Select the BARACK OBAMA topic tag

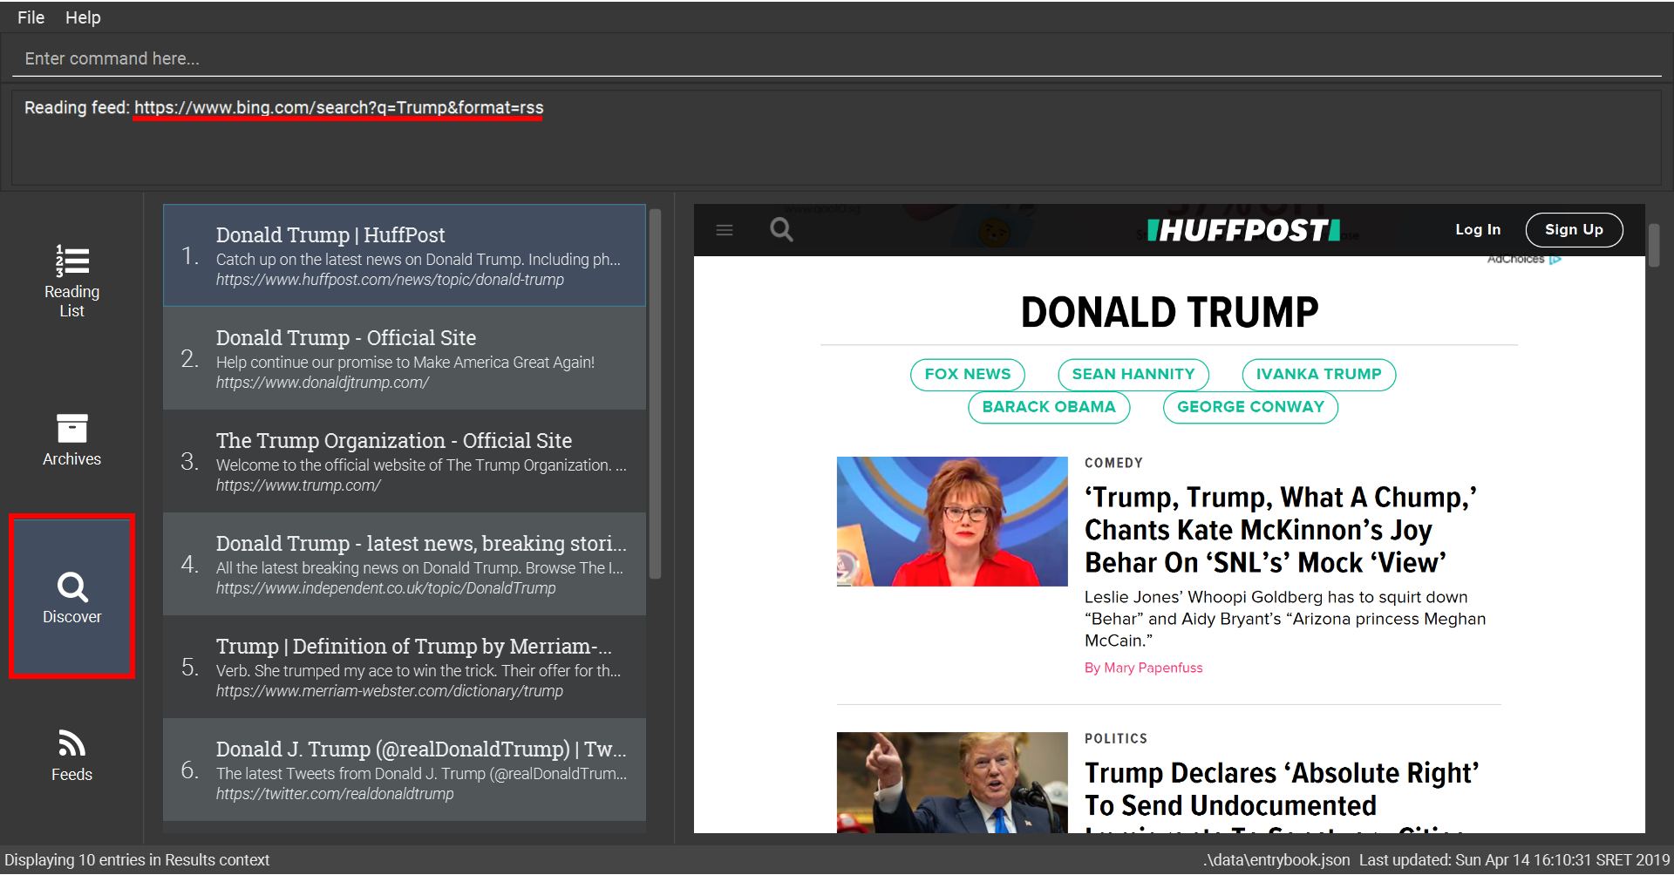click(1049, 407)
